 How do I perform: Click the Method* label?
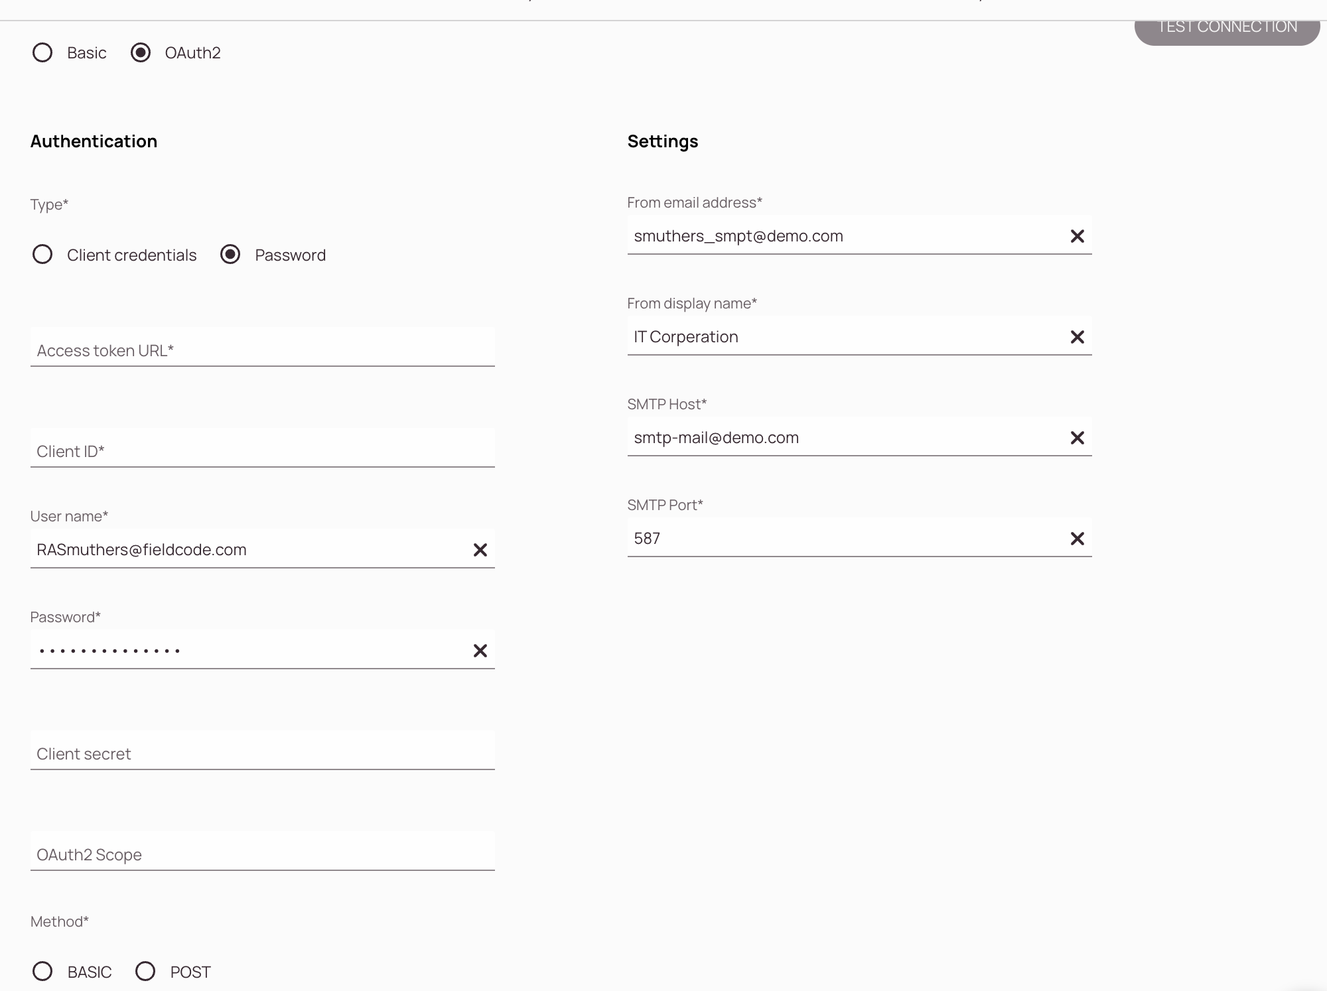60,921
